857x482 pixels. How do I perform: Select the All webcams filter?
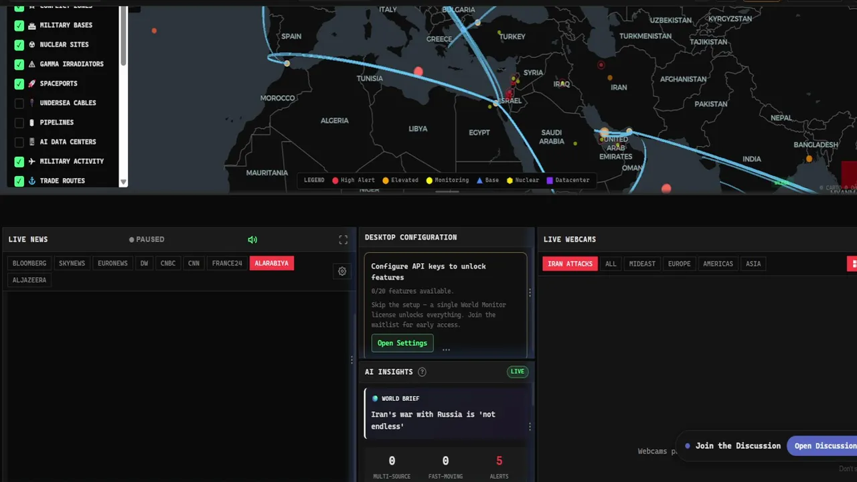tap(611, 264)
